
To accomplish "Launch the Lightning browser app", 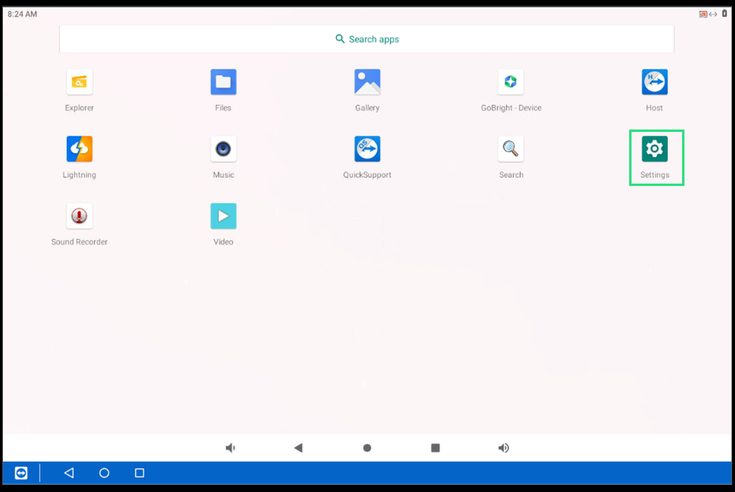I will point(79,149).
